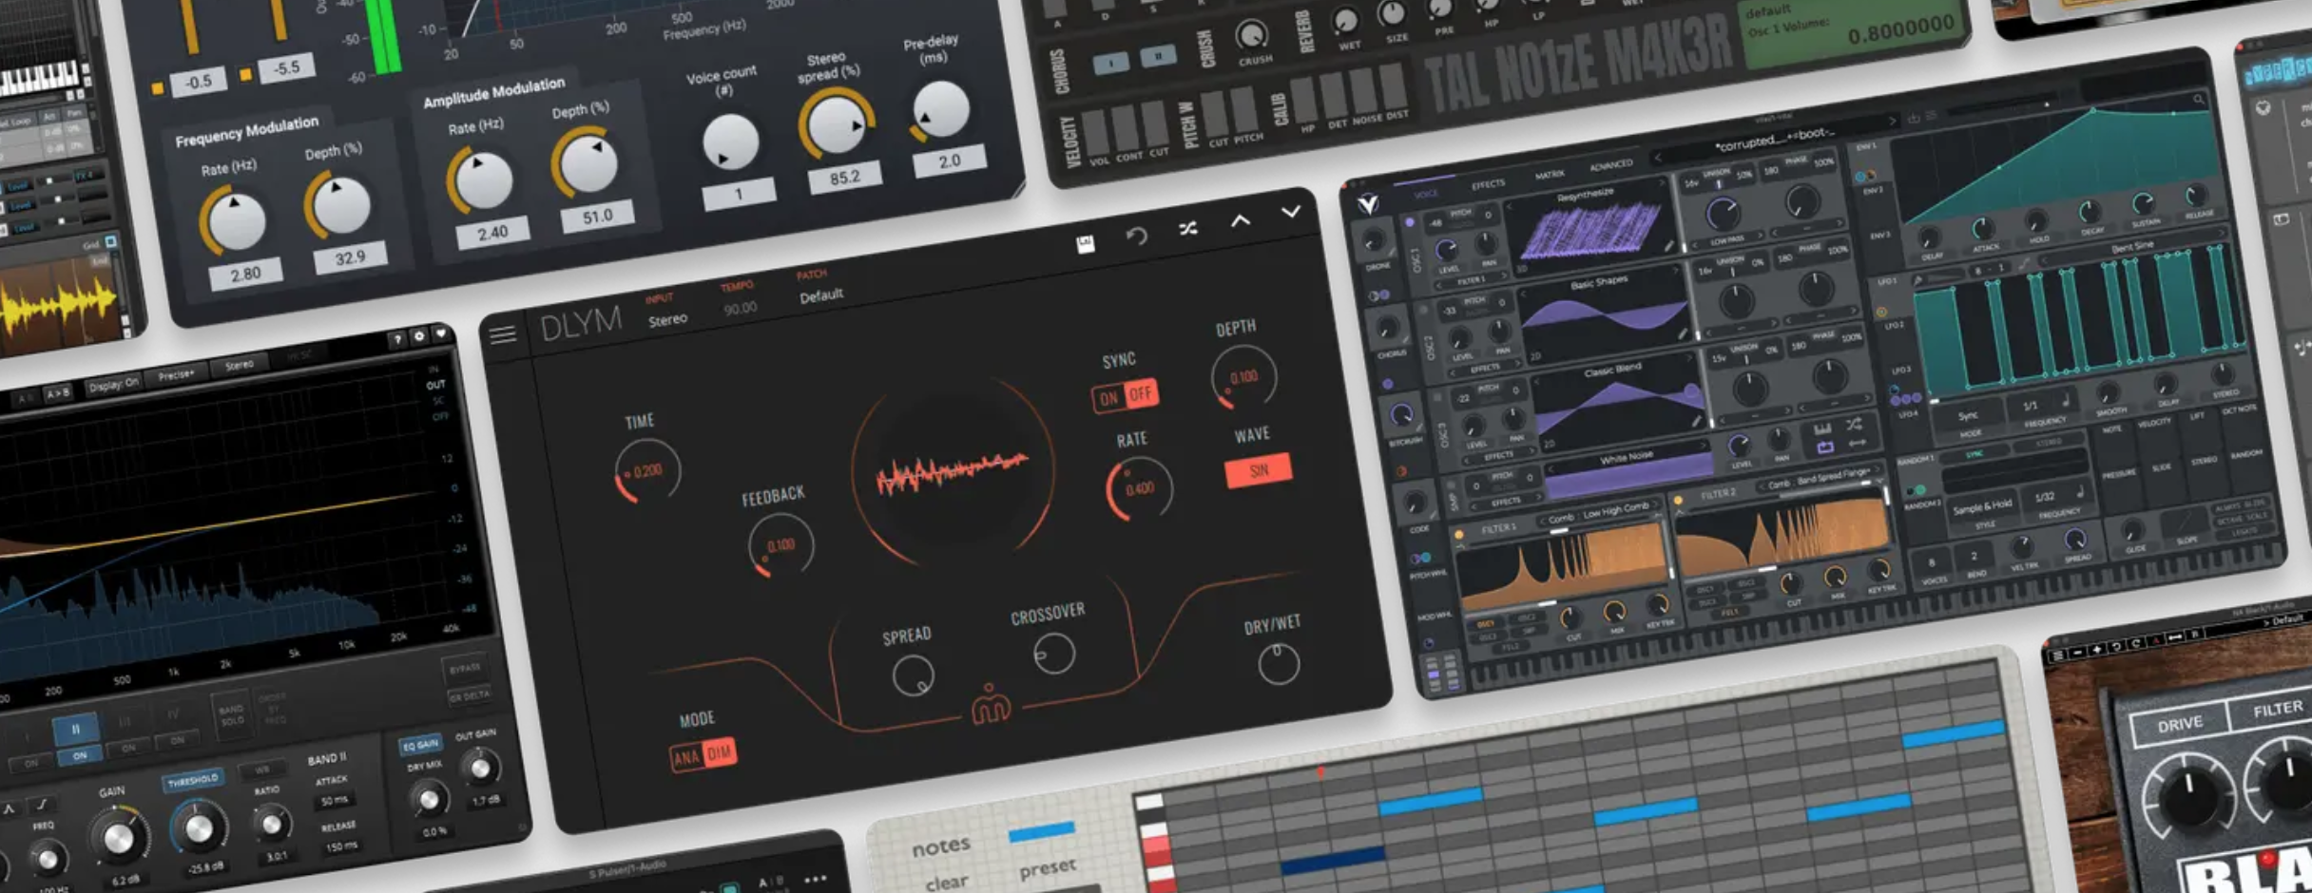Open the LFO 'Bent Sine' preset selector
The width and height of the screenshot is (2312, 893).
tap(2132, 246)
